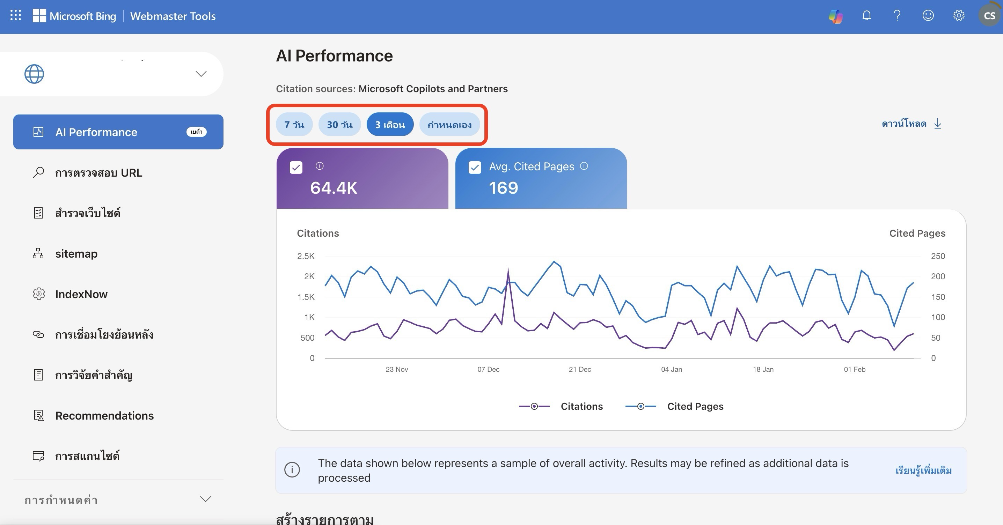
Task: Click the CS account avatar
Action: click(x=989, y=16)
